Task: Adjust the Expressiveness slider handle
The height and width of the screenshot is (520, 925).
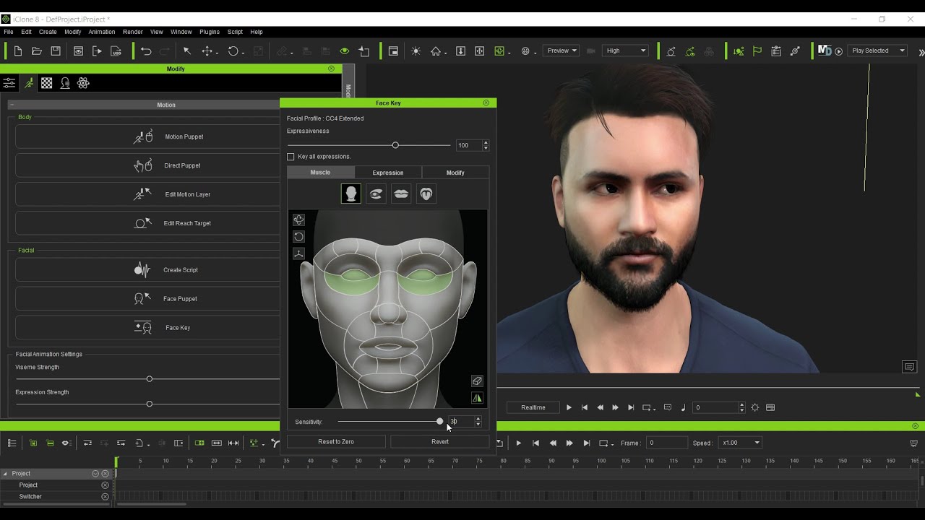Action: [395, 145]
